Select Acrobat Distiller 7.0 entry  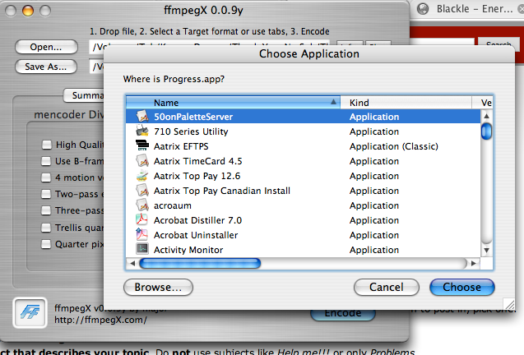(x=197, y=220)
